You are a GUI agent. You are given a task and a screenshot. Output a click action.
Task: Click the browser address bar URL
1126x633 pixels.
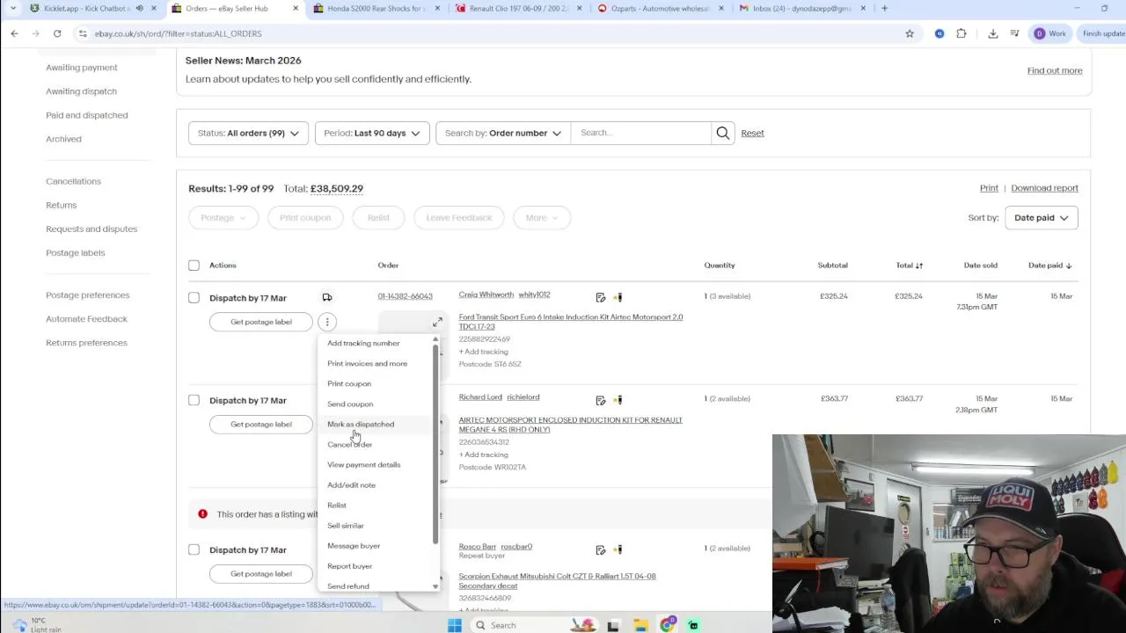click(178, 33)
